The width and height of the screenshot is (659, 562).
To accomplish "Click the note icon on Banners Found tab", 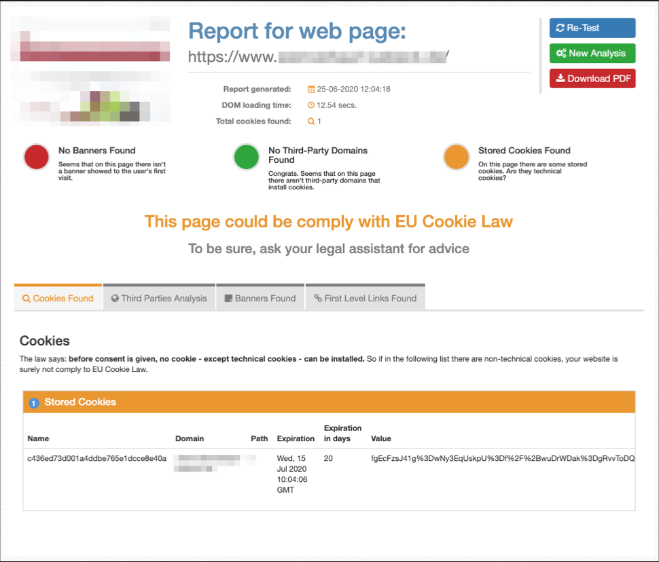I will 228,298.
